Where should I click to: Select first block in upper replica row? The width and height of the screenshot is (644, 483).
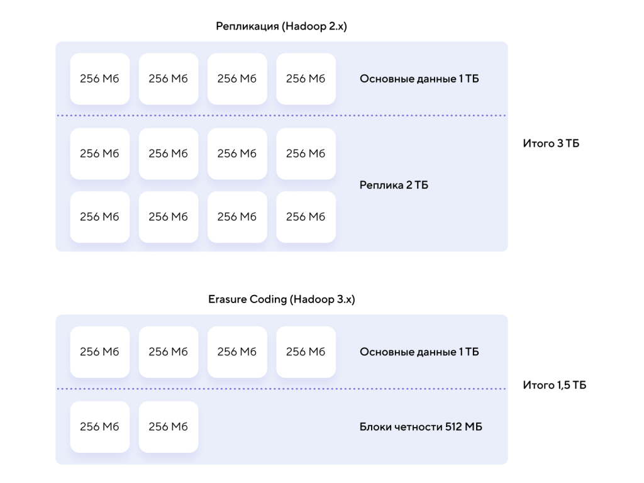click(x=100, y=153)
